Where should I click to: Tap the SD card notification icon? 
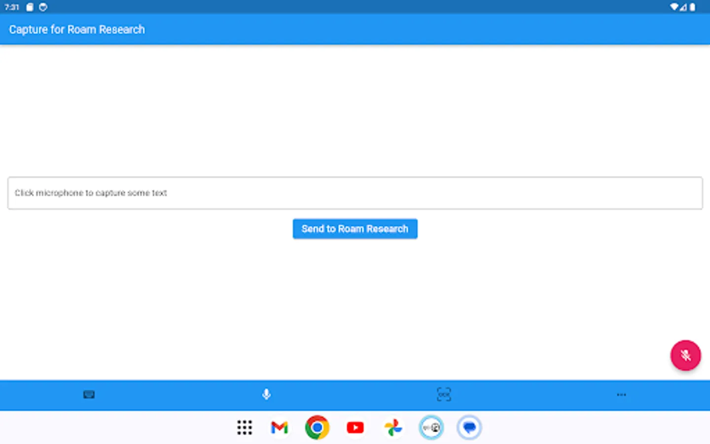(x=30, y=7)
